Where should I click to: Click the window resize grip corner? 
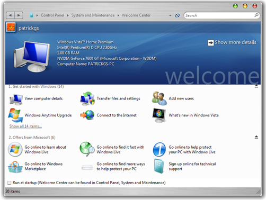pyautogui.click(x=259, y=191)
